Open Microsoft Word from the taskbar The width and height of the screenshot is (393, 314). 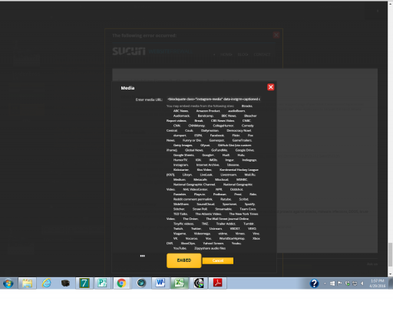coord(160,283)
